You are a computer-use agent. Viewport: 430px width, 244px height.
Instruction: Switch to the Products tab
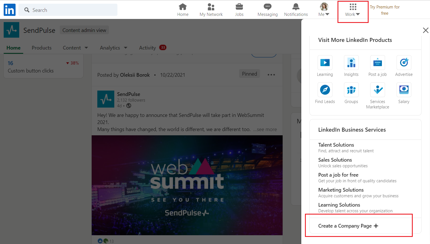tap(42, 48)
